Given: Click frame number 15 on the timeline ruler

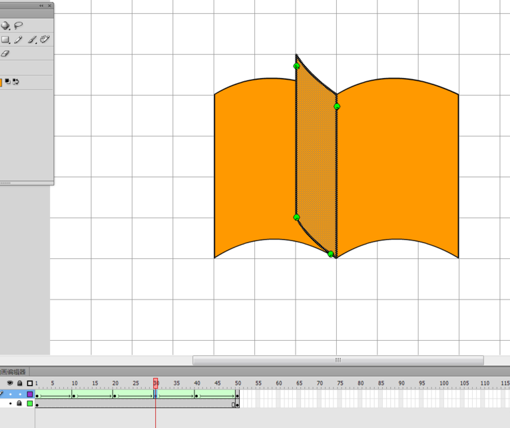Looking at the screenshot, I should click(95, 383).
